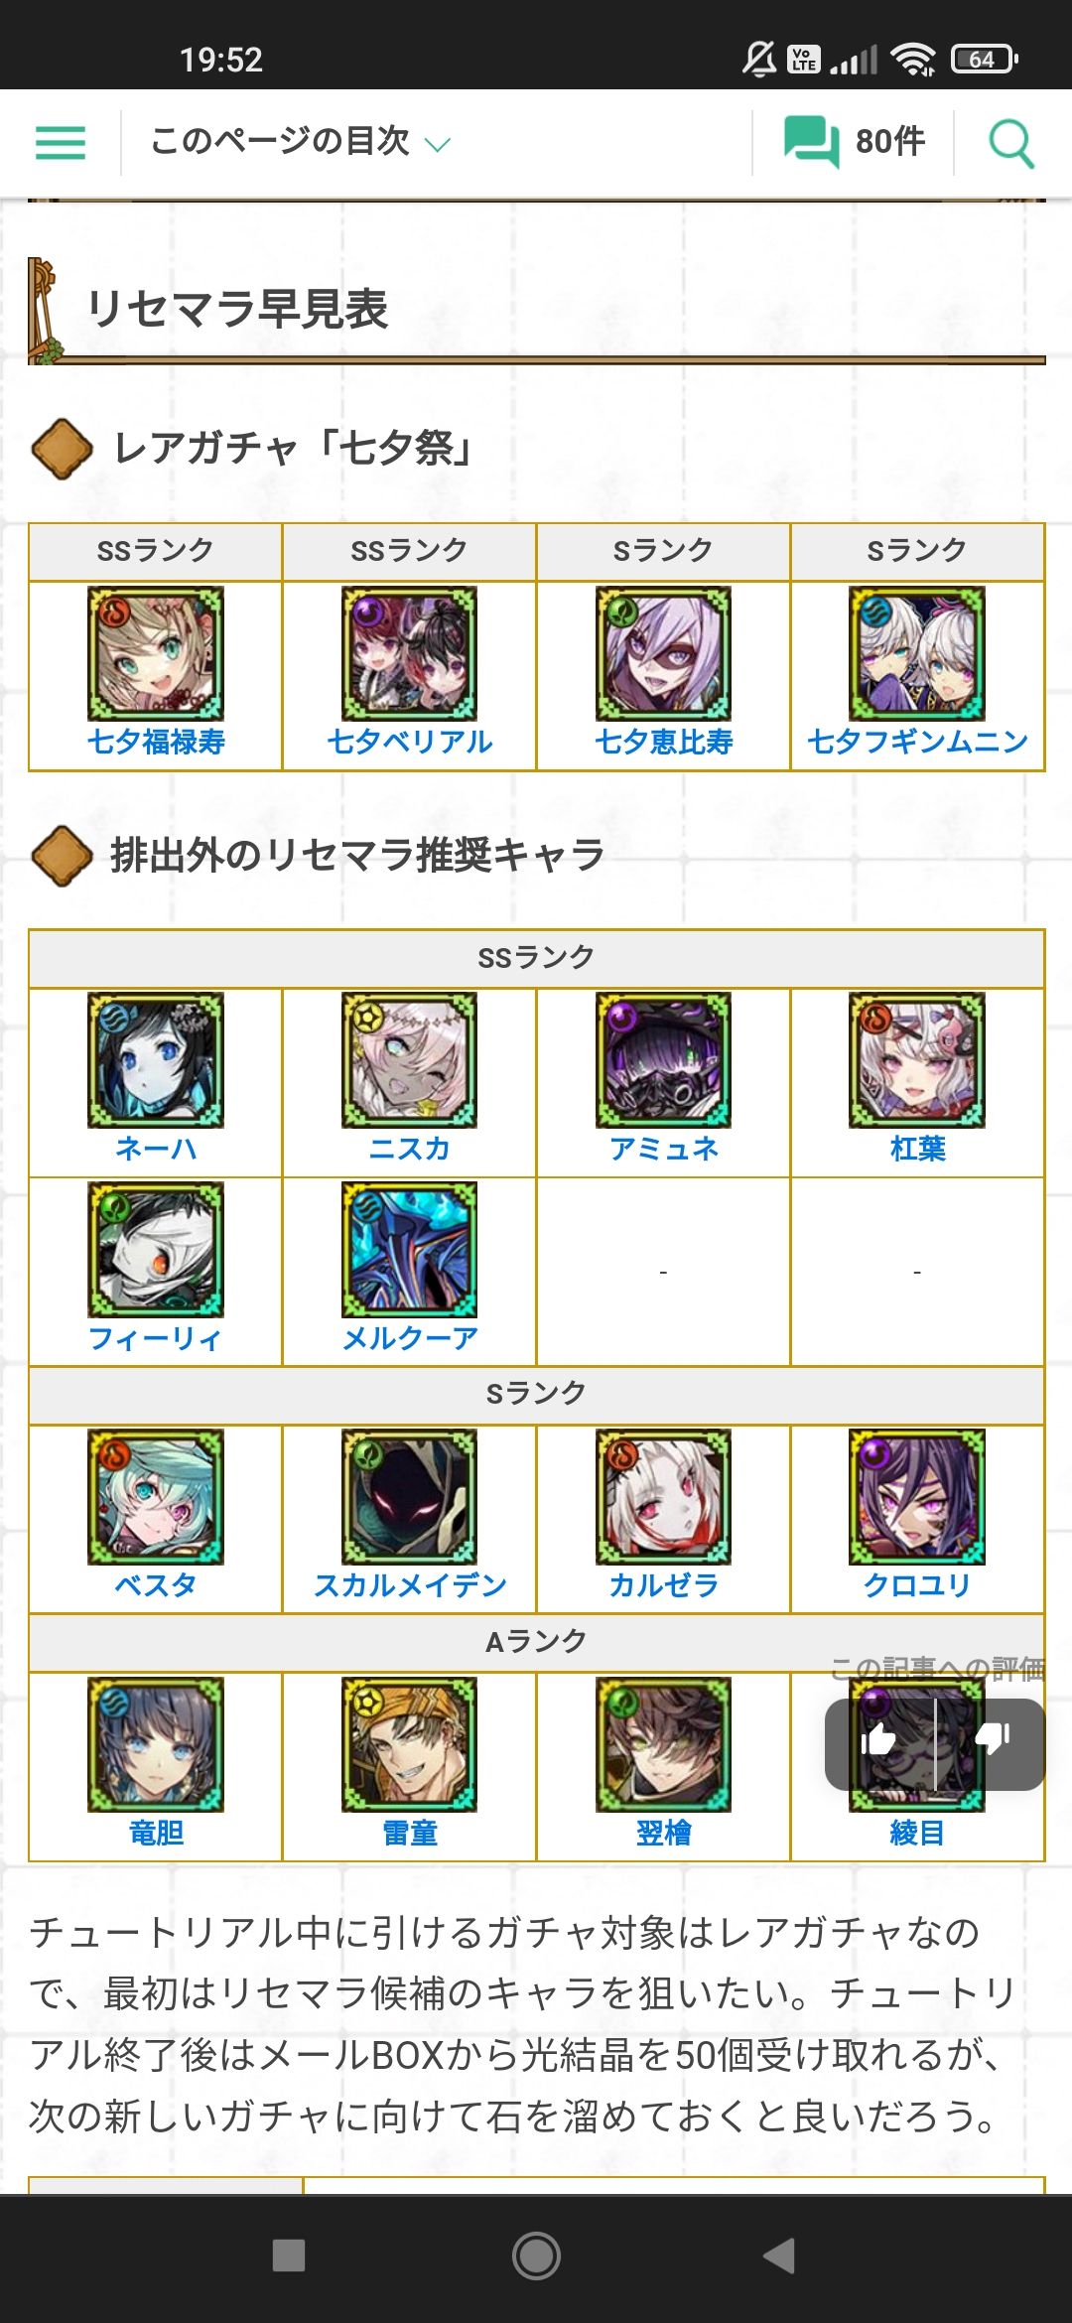The height and width of the screenshot is (2323, 1072).
Task: Open カルゼラ character icon
Action: [663, 1497]
